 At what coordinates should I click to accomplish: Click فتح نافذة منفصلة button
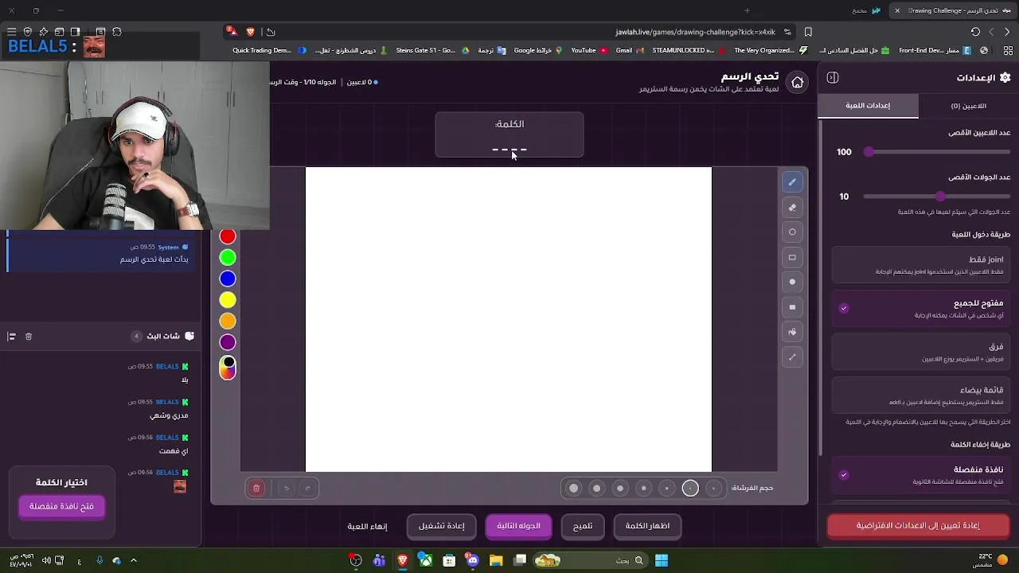[61, 506]
